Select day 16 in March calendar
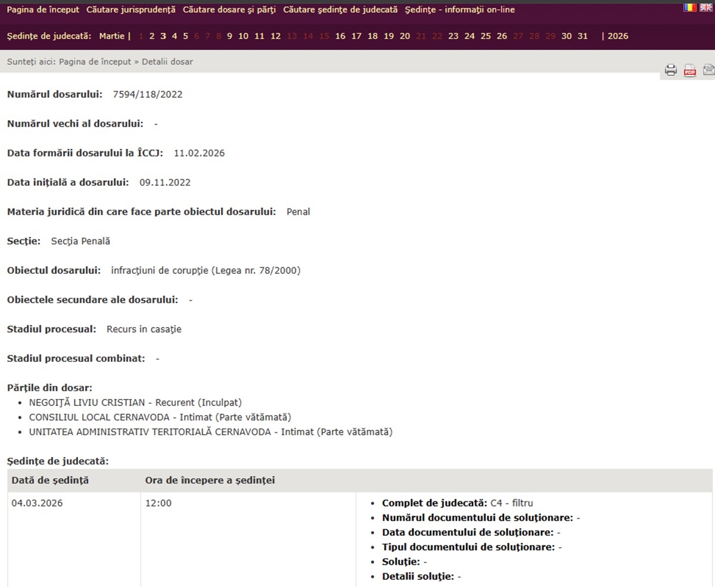Viewport: 715px width, 587px height. [340, 36]
